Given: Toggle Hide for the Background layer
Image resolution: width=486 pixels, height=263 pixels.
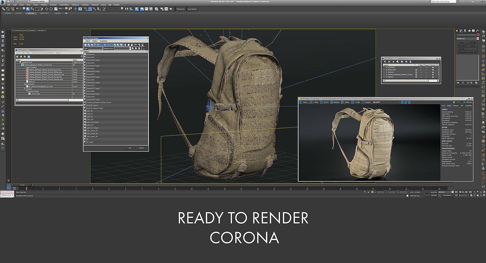Looking at the screenshot, I should [421, 70].
